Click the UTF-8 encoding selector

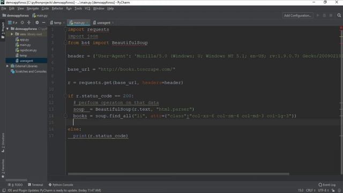(324, 190)
